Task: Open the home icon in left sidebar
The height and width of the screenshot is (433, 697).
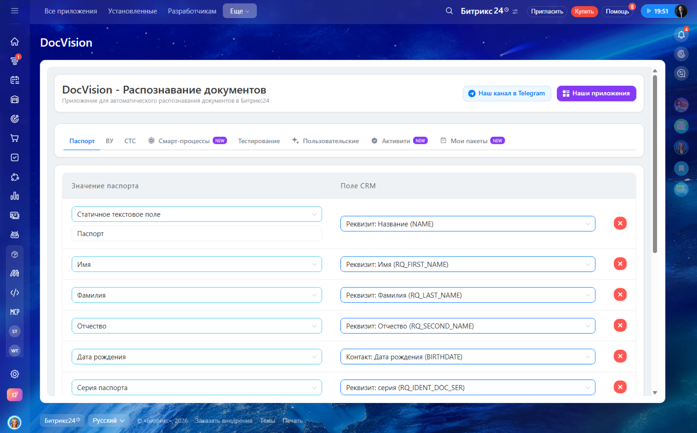Action: tap(15, 42)
